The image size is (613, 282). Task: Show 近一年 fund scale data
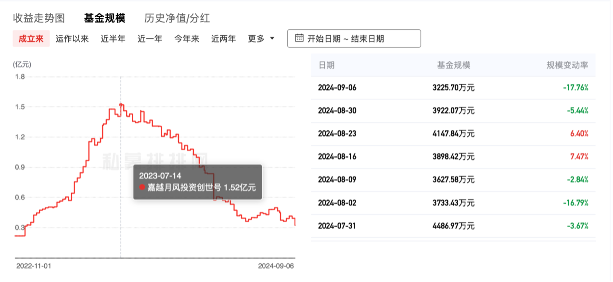pos(150,39)
